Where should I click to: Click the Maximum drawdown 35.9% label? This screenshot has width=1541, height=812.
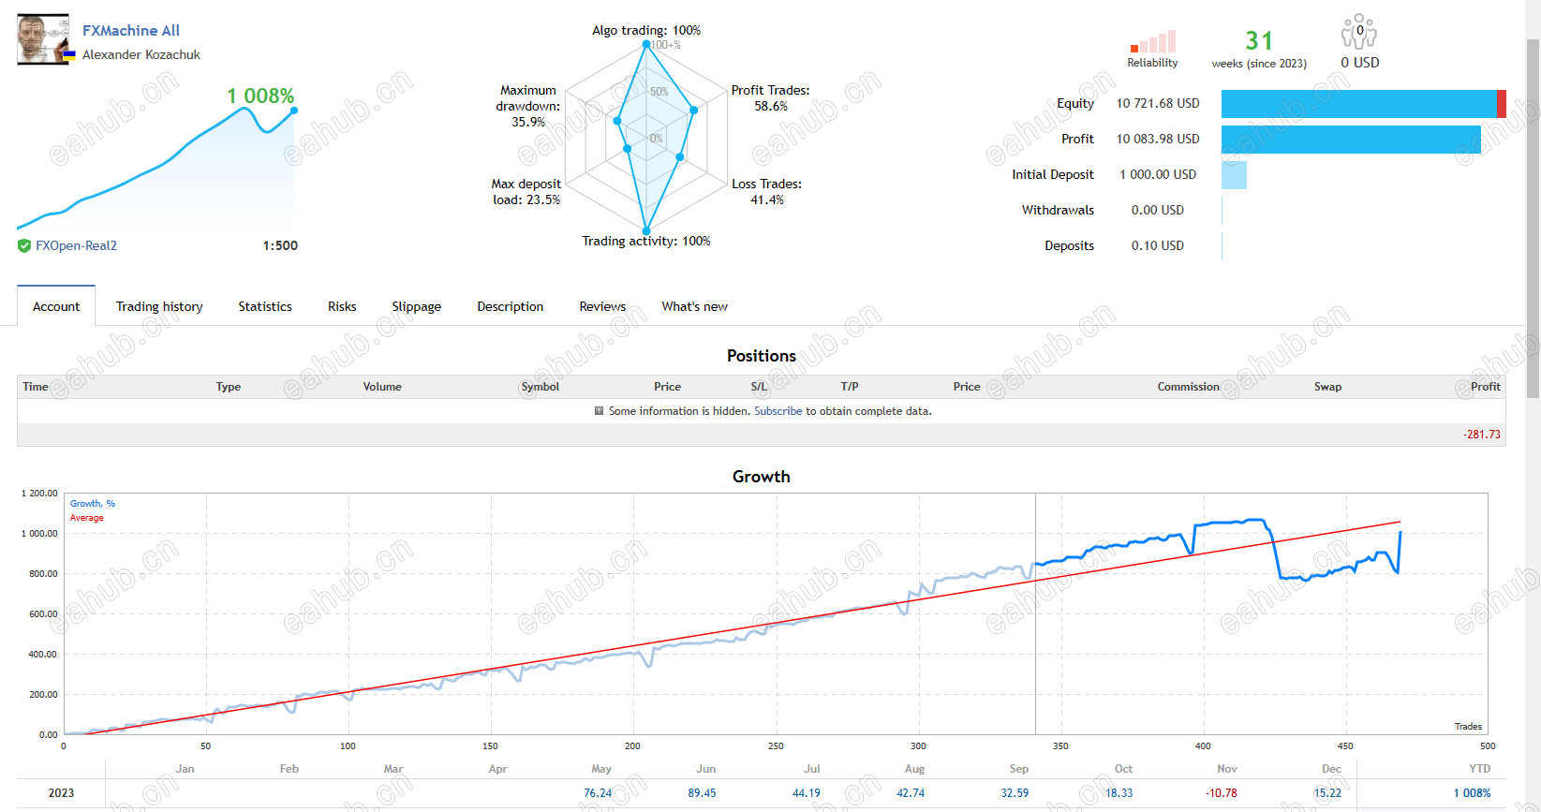tap(527, 106)
